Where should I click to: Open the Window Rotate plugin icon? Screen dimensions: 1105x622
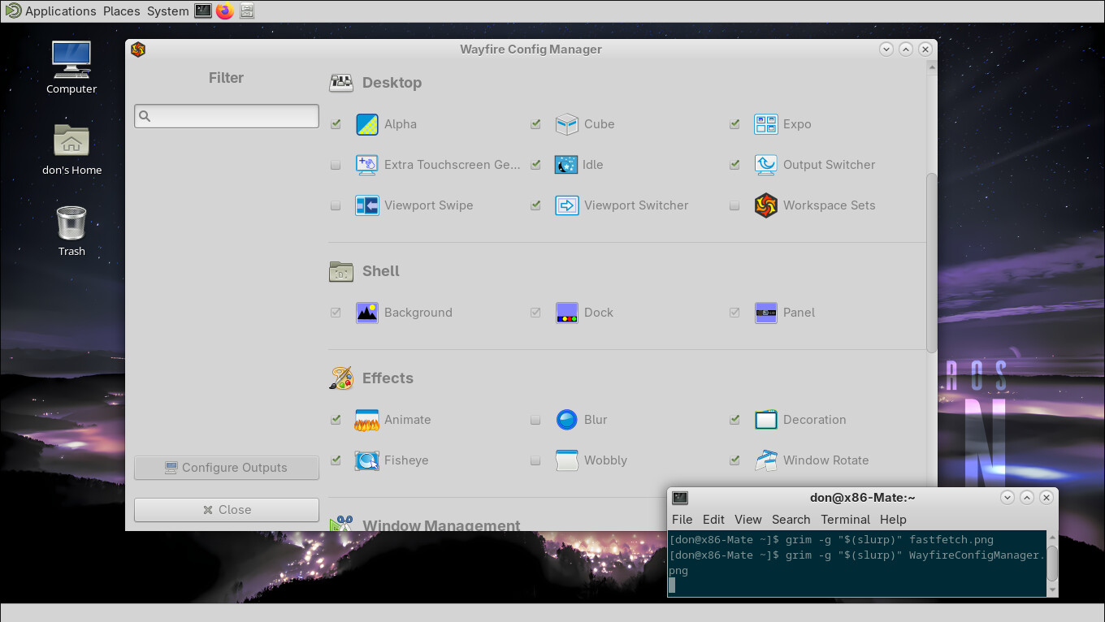766,460
